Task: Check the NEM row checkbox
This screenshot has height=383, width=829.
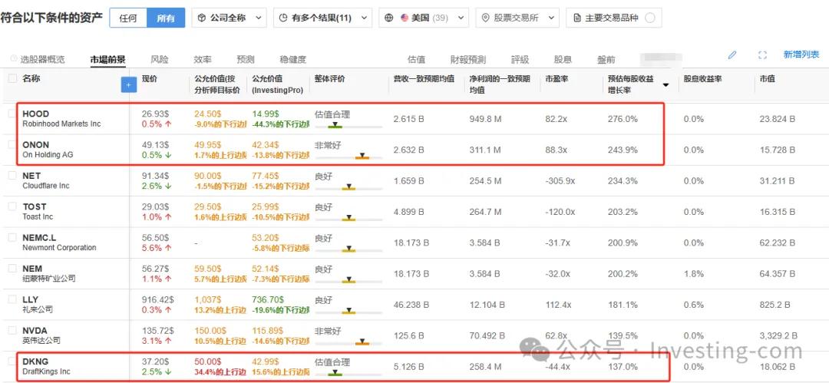Action: 12,268
